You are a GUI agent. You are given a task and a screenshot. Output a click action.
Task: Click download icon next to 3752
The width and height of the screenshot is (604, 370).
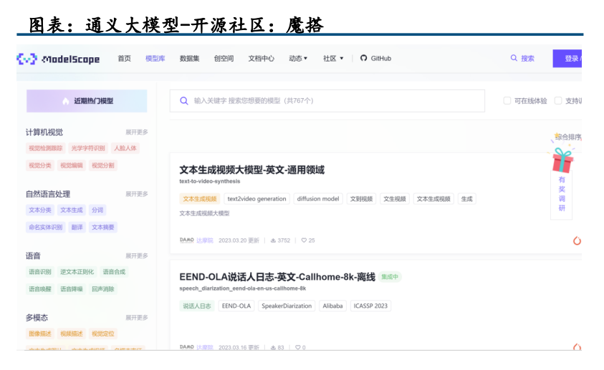point(273,240)
